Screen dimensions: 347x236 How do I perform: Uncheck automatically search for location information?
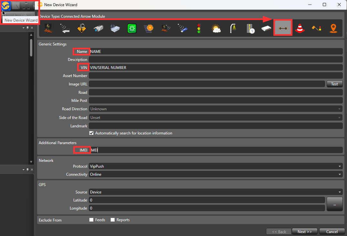click(x=91, y=133)
